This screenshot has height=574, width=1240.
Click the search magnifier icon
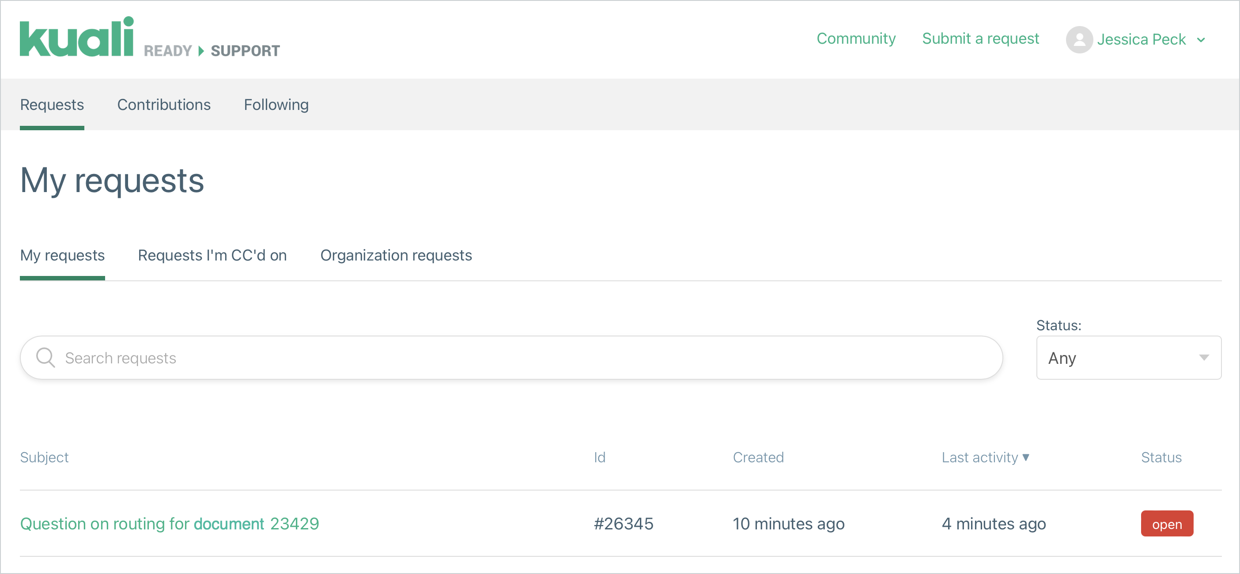click(x=46, y=358)
